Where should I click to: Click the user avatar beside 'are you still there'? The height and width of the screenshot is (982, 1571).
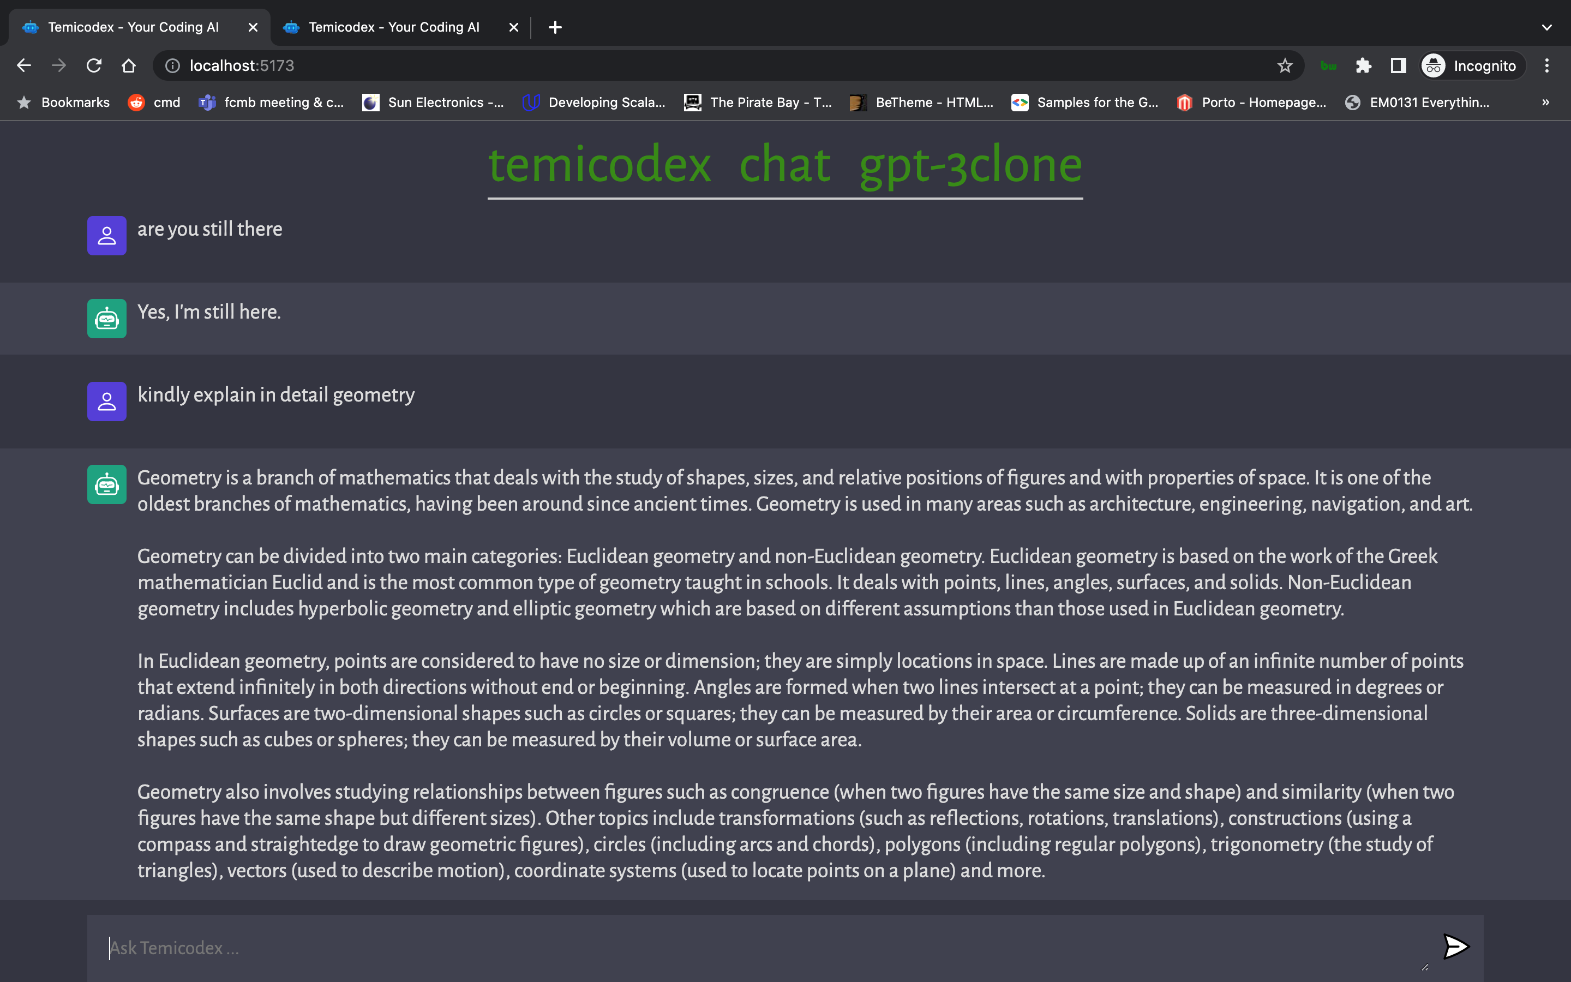coord(106,236)
